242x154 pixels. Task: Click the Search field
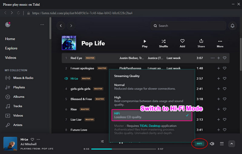(188, 26)
